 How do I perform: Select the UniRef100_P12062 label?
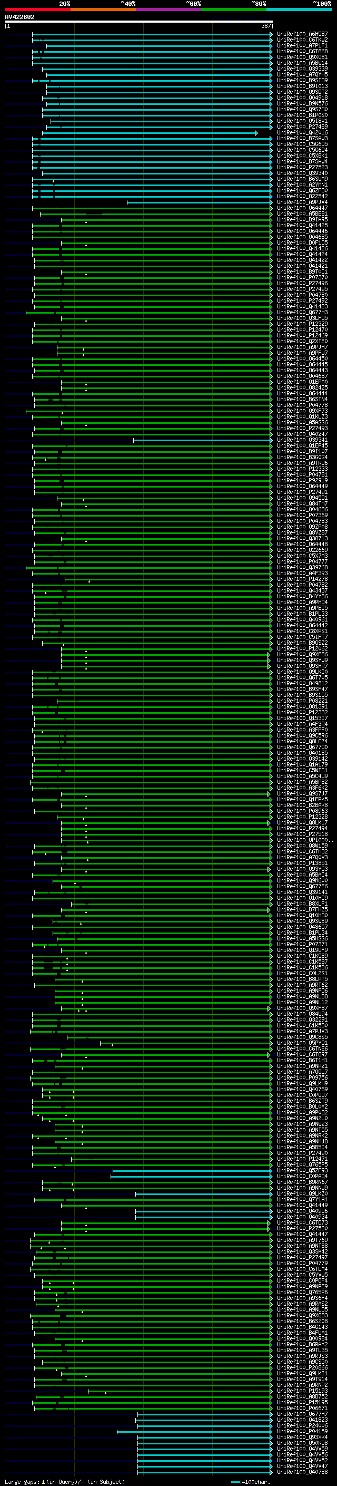302,648
